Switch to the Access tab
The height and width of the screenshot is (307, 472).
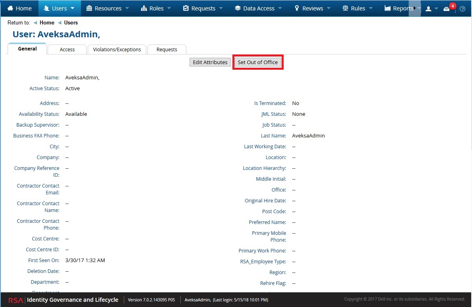[x=67, y=49]
